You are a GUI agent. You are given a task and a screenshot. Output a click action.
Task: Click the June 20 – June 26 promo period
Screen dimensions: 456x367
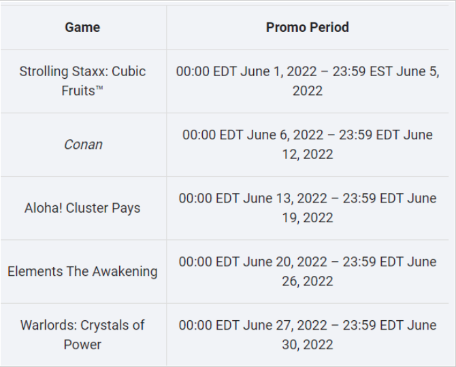(308, 271)
